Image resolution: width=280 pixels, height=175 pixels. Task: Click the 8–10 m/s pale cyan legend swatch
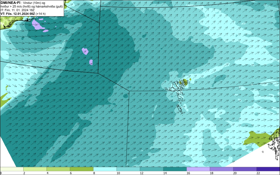pos(105,169)
